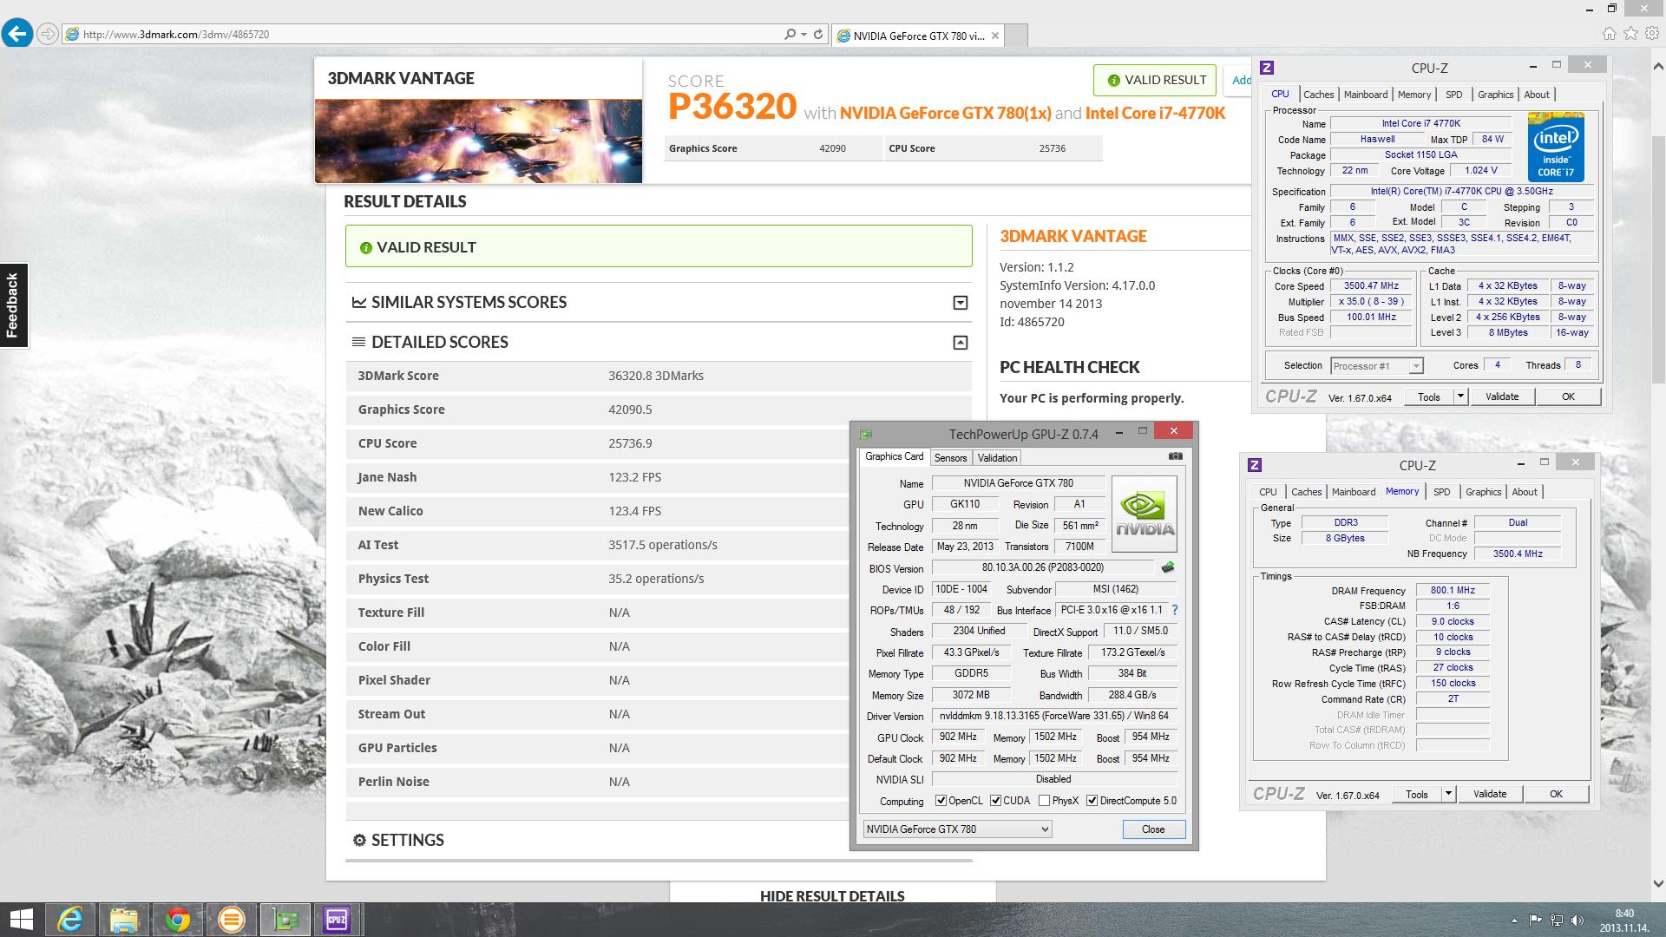The width and height of the screenshot is (1666, 937).
Task: Click the Feedback side tab
Action: click(x=13, y=305)
